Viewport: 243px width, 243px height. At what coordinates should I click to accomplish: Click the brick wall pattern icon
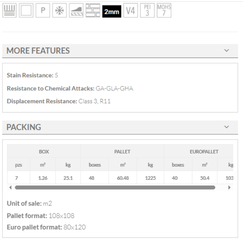pyautogui.click(x=93, y=11)
